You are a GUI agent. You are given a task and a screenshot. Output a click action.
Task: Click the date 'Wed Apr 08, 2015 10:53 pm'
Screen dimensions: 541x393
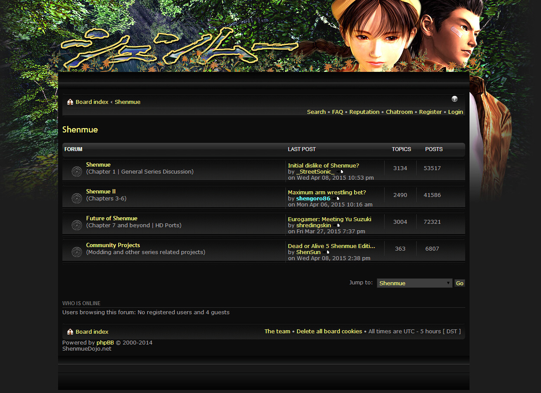(x=335, y=178)
